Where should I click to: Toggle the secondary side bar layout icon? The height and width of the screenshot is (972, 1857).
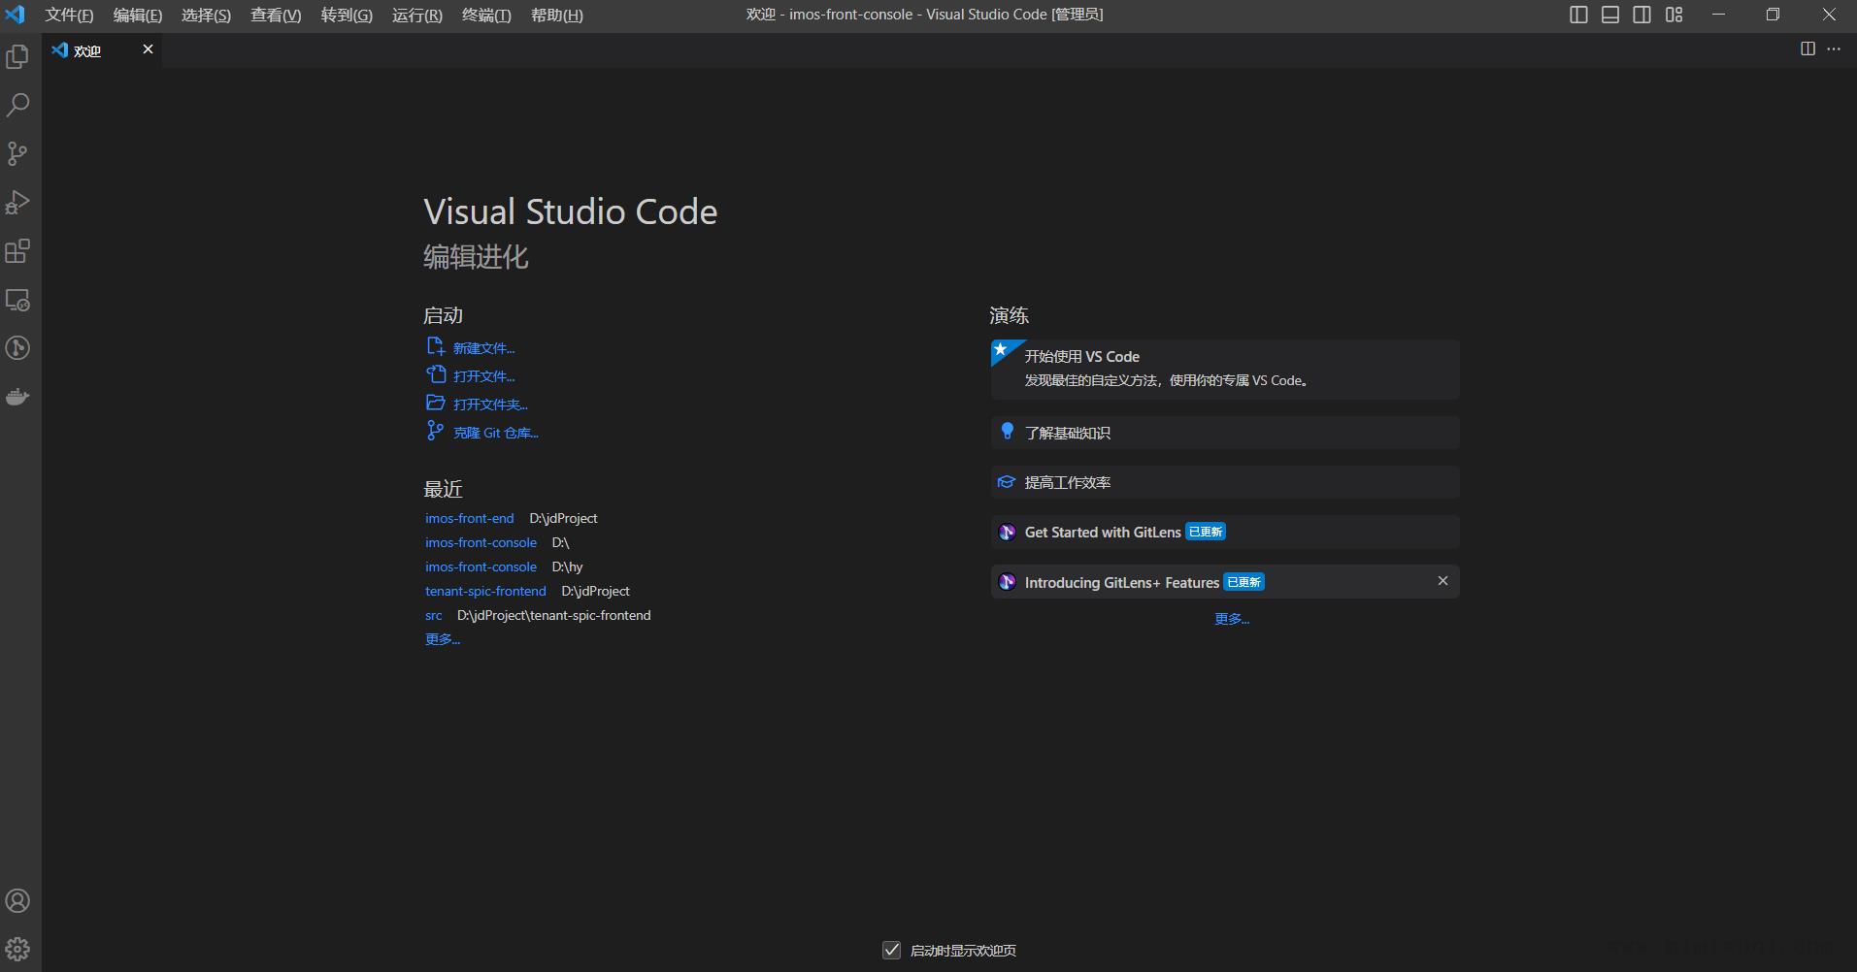tap(1642, 15)
